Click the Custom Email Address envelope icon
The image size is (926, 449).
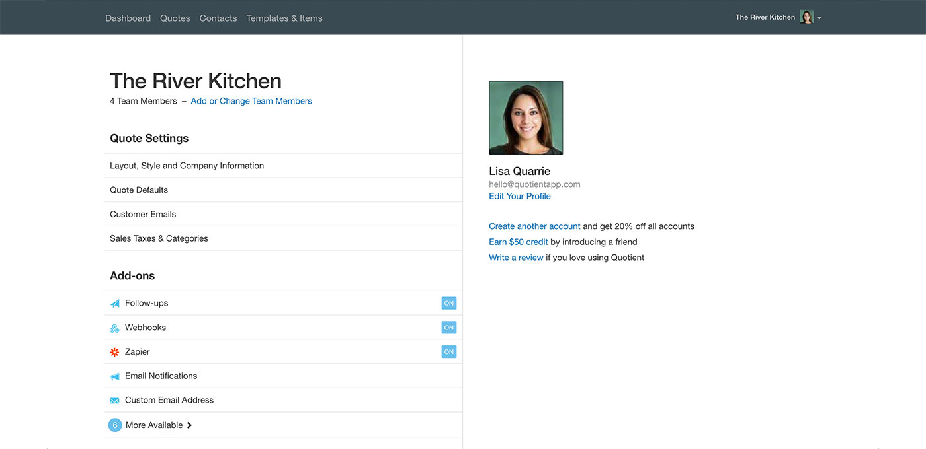pos(114,401)
